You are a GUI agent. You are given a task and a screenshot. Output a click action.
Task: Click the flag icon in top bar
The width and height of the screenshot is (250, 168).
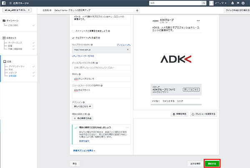[x=238, y=3]
